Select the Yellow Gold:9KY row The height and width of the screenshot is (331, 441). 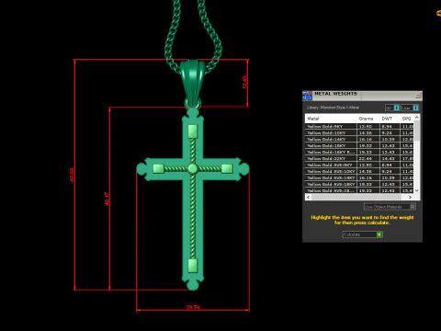[x=359, y=126]
